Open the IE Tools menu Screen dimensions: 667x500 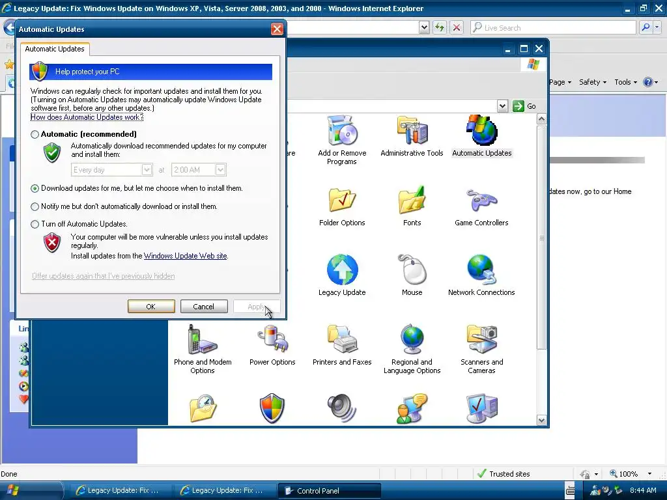(625, 82)
